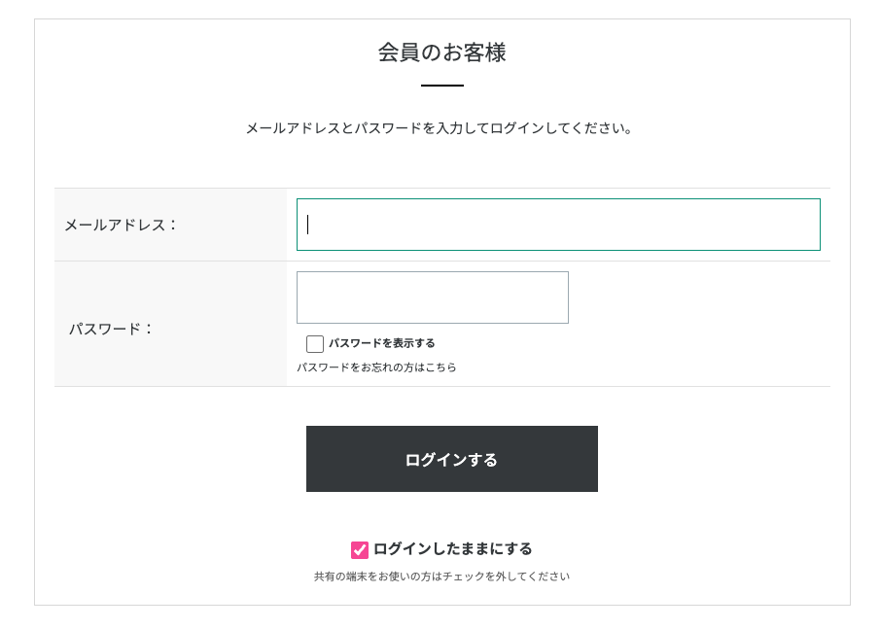Click the パスワード： field label
880x629 pixels.
click(x=112, y=329)
